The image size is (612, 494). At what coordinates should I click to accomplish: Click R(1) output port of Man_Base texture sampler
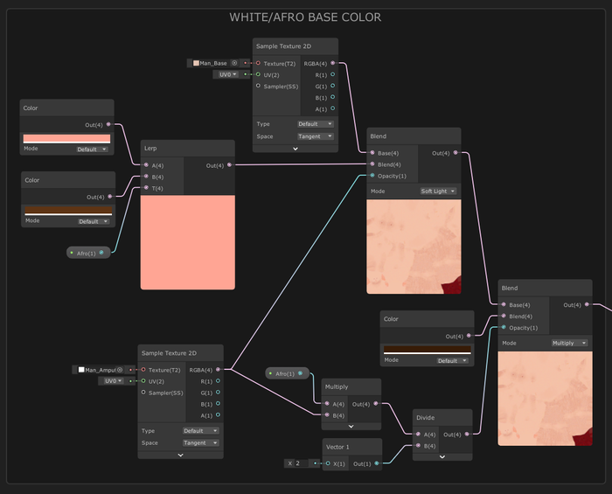coord(332,74)
